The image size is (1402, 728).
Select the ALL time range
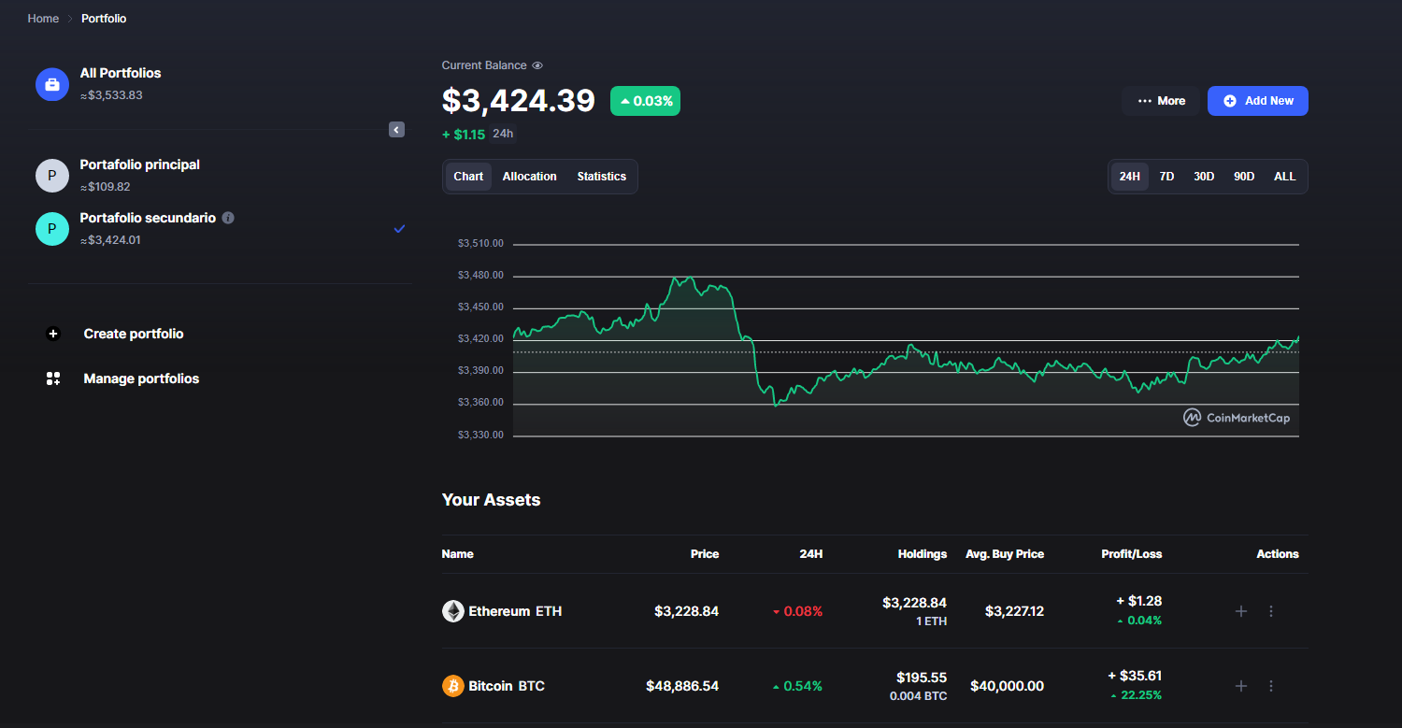click(1285, 177)
